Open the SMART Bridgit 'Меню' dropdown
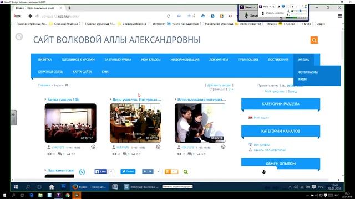 point(248,7)
